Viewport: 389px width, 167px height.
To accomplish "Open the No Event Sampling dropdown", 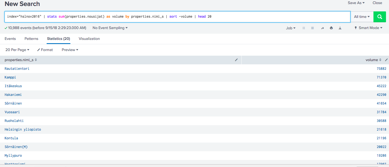I will point(110,28).
